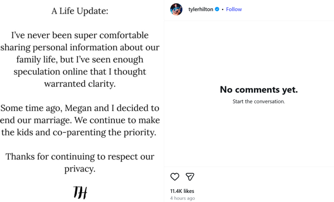The image size is (334, 202).
Task: Follow the tylerhilton account
Action: coord(234,10)
